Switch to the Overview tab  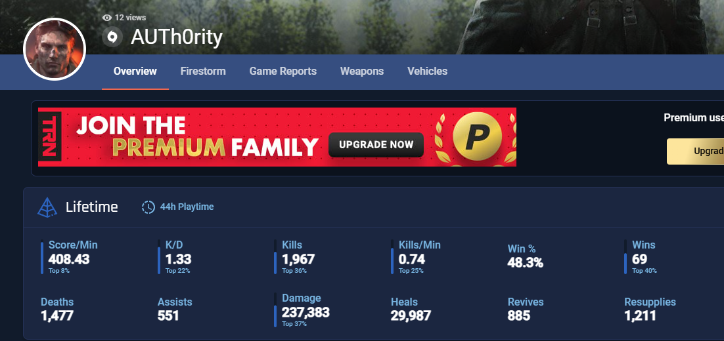point(135,71)
